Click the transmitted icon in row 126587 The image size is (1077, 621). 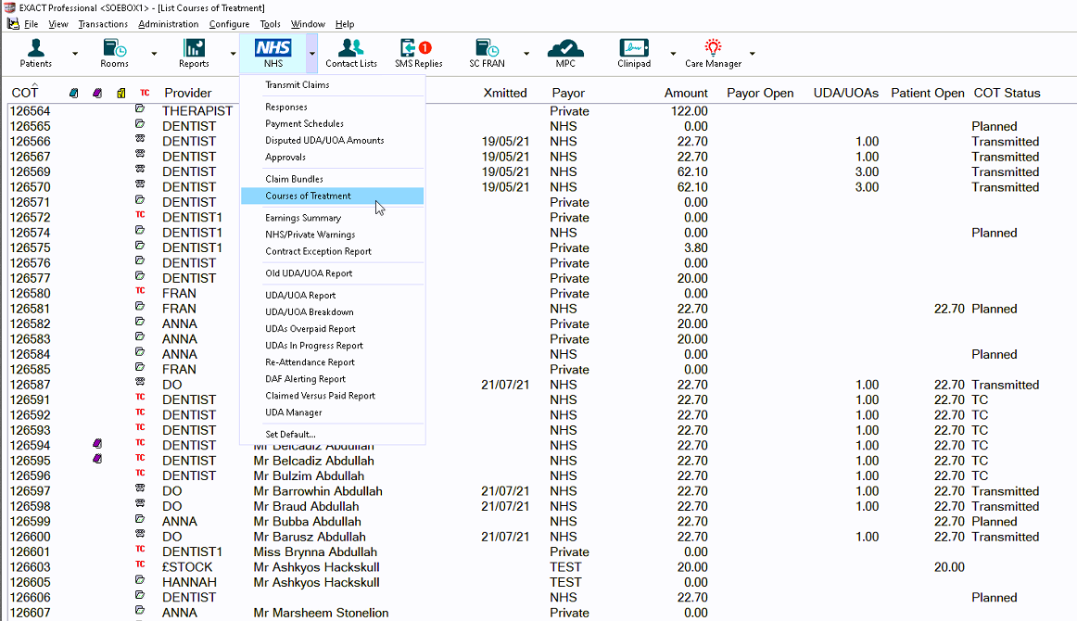click(140, 382)
